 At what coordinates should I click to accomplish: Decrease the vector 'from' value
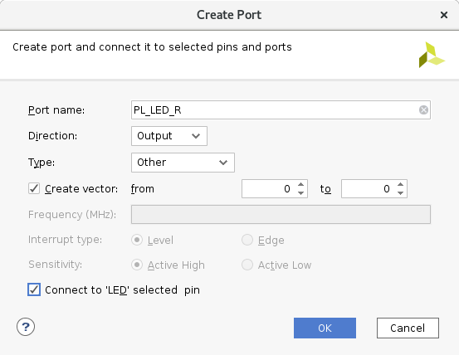point(300,193)
